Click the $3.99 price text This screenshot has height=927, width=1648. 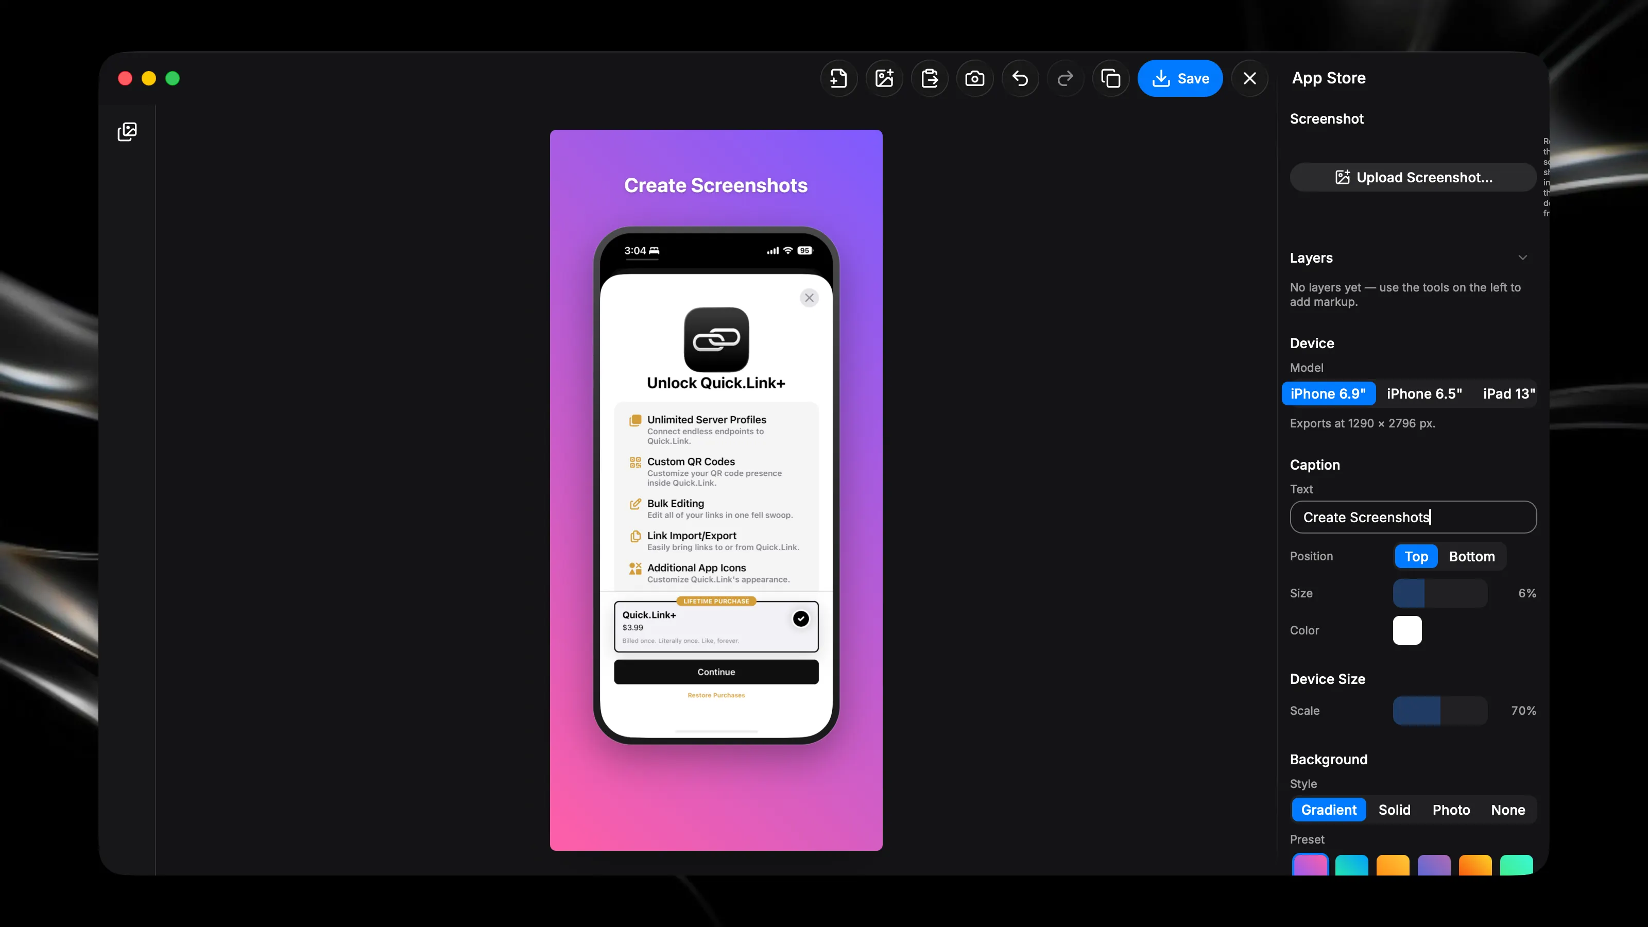(x=633, y=628)
